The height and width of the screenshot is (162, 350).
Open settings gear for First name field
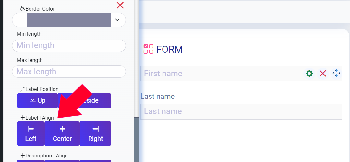pyautogui.click(x=309, y=73)
